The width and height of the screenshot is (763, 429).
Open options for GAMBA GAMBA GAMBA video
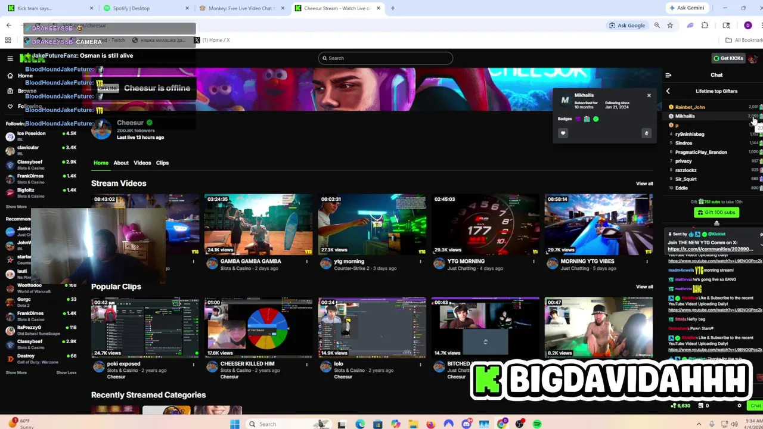(307, 262)
